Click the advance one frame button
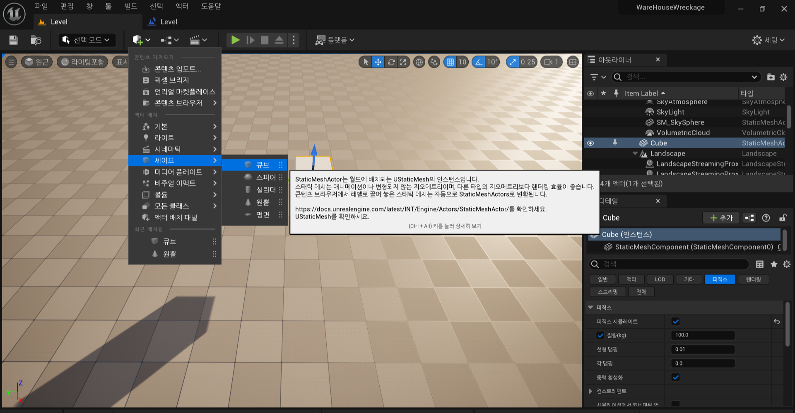Screen dimensions: 795x413 click(250, 40)
